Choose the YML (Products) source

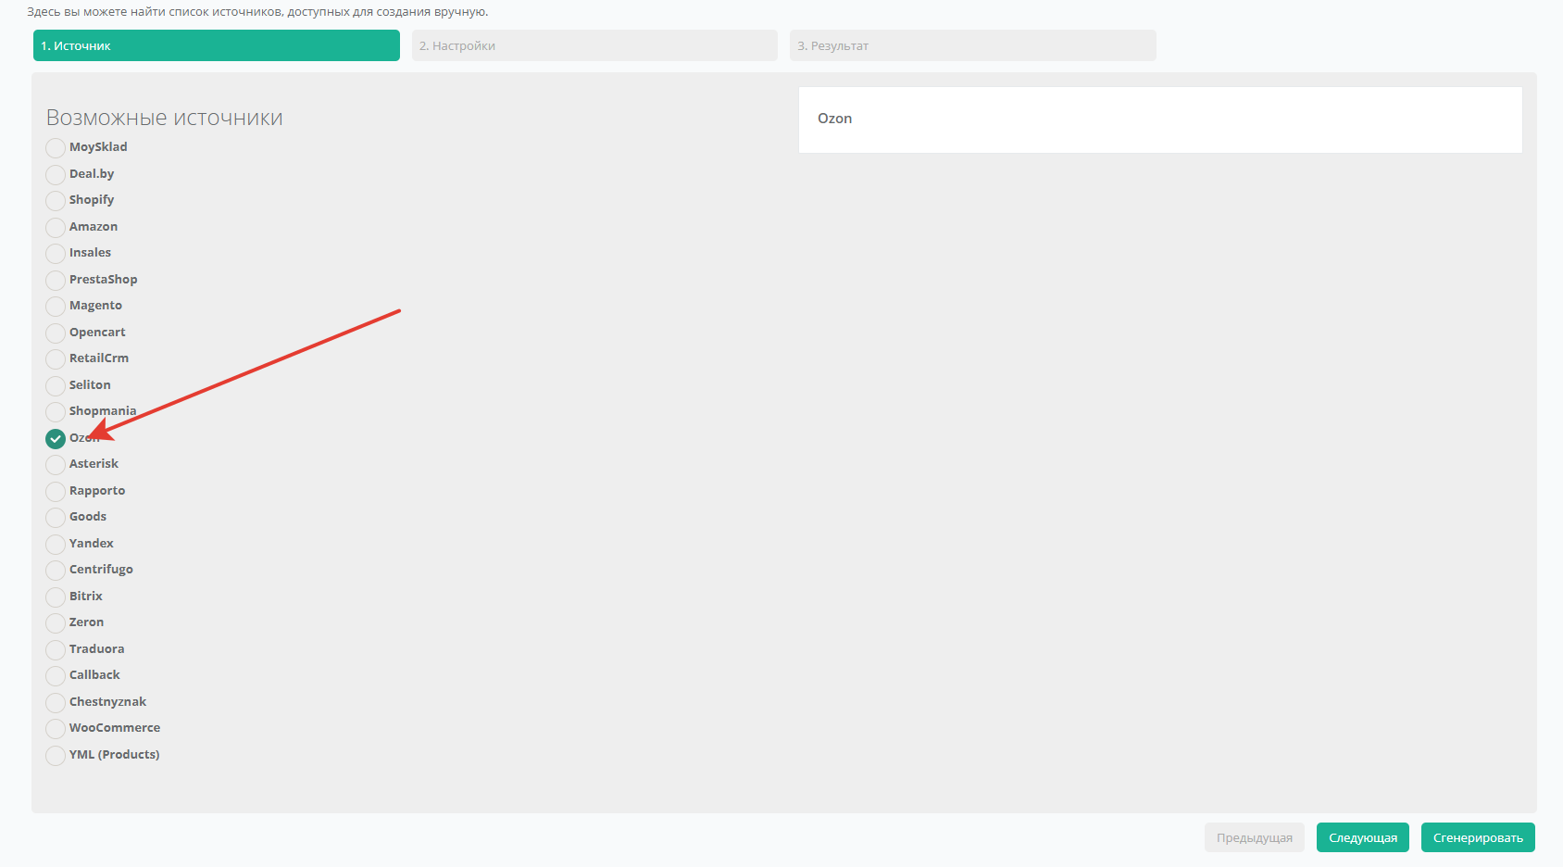[56, 755]
